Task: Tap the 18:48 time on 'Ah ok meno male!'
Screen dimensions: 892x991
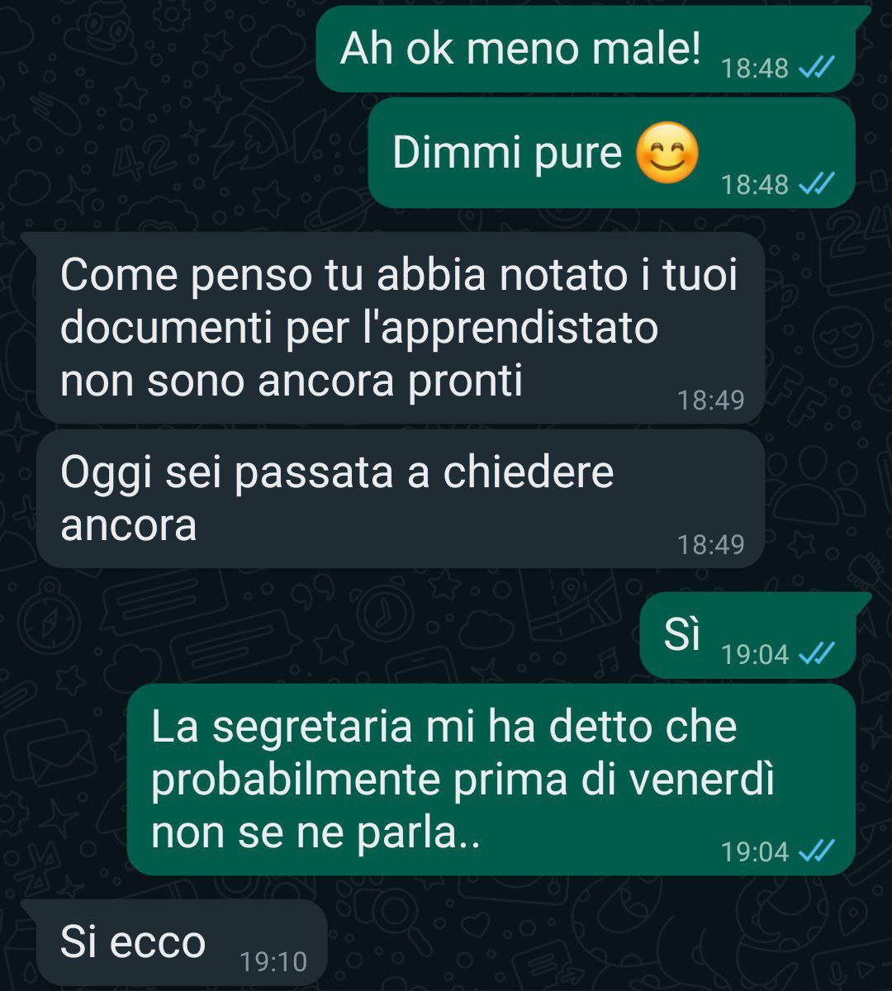Action: click(x=755, y=68)
